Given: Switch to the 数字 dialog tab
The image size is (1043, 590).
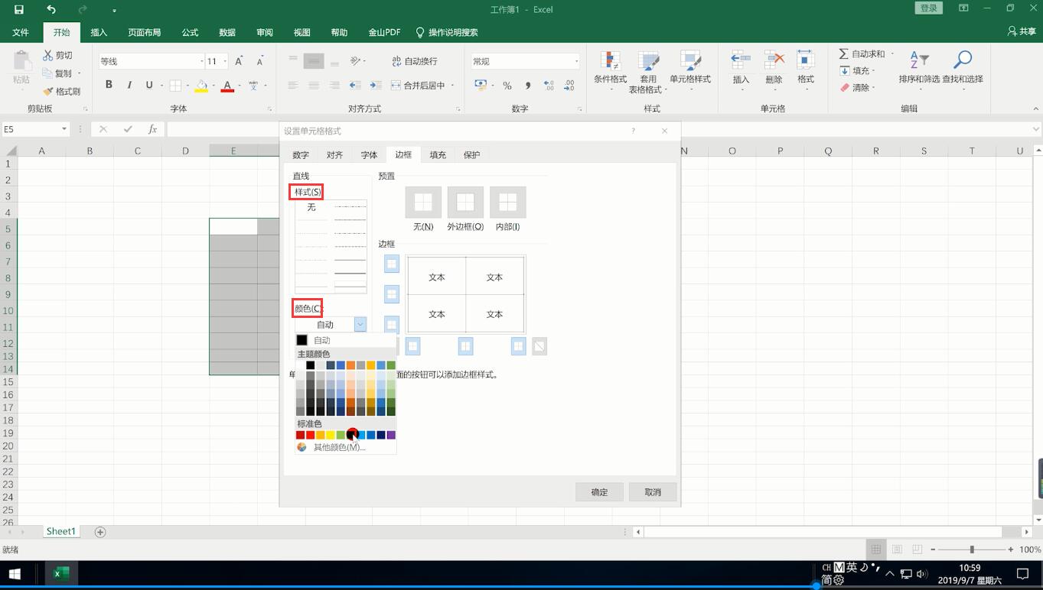Looking at the screenshot, I should pos(301,155).
